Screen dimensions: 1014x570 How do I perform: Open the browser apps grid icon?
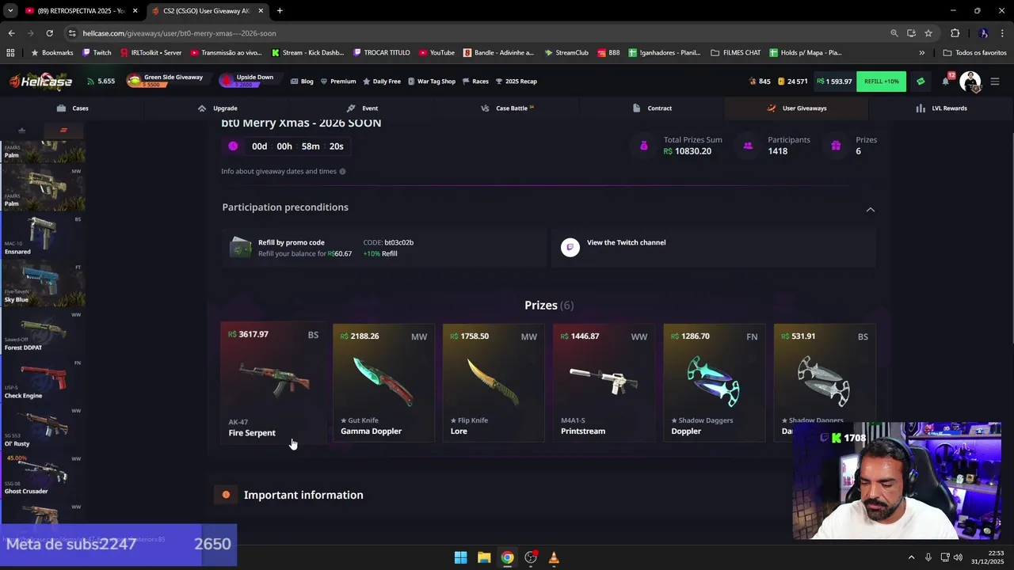click(x=10, y=53)
